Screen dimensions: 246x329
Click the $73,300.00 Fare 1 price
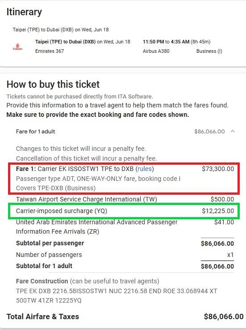click(218, 169)
